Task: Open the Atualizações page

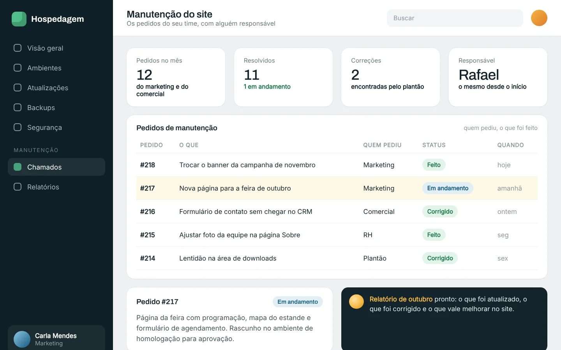Action: pyautogui.click(x=56, y=87)
